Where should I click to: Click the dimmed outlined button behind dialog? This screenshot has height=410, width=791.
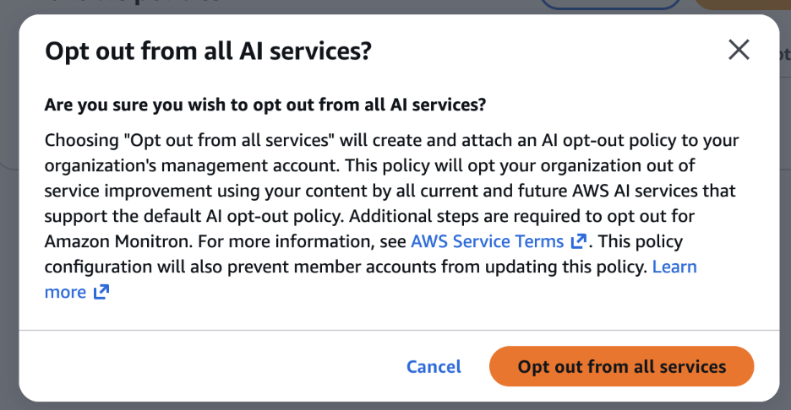pos(608,6)
